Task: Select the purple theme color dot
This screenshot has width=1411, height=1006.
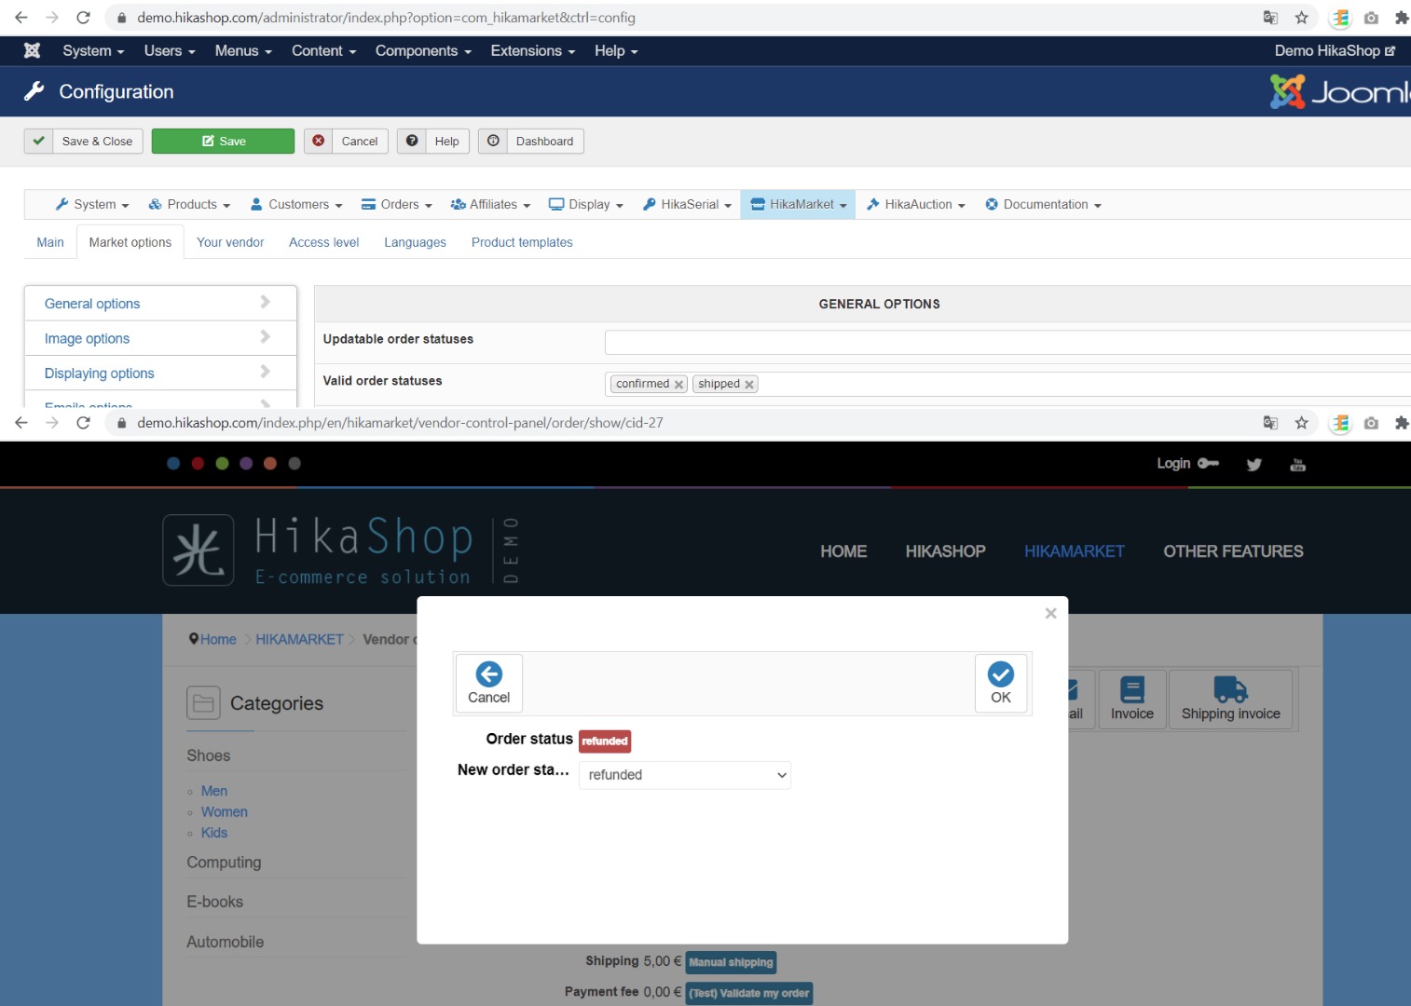Action: point(246,464)
